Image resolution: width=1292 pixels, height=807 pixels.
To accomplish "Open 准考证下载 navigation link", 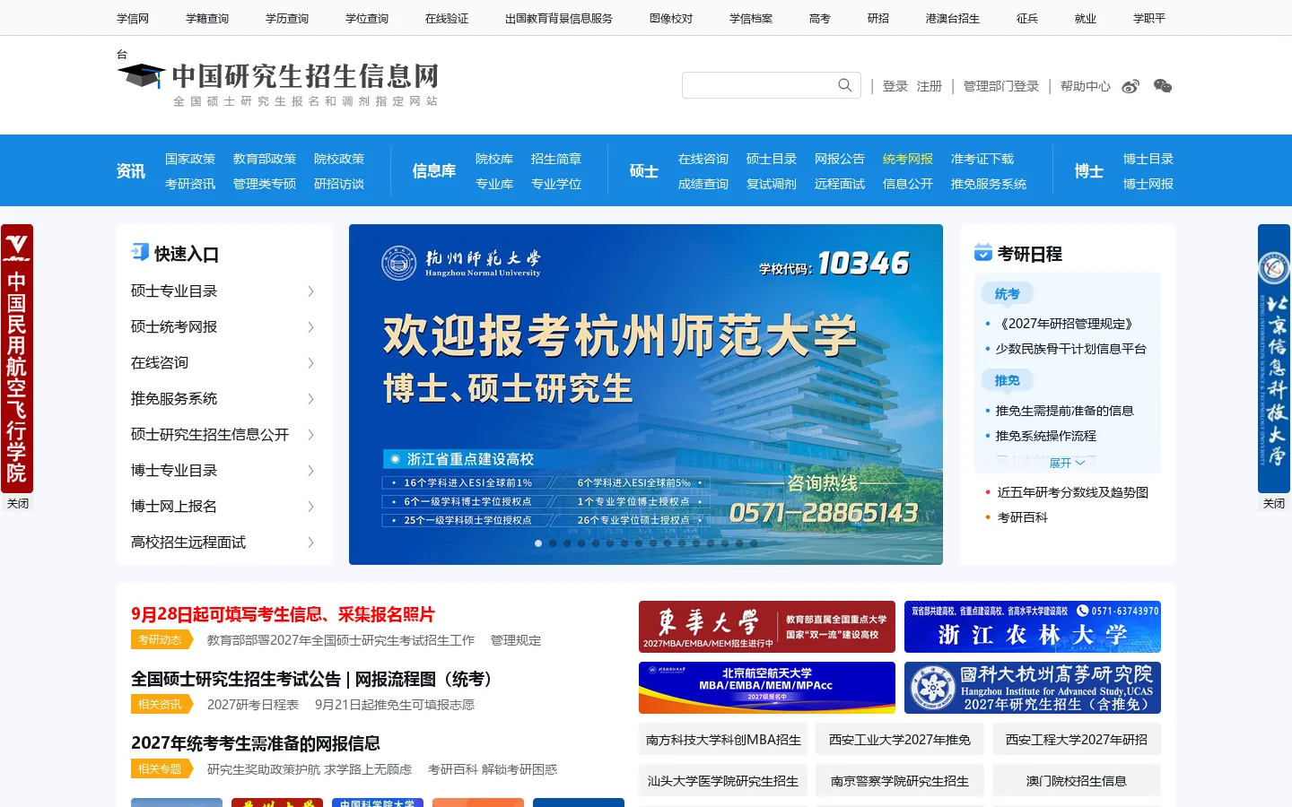I will [x=982, y=159].
